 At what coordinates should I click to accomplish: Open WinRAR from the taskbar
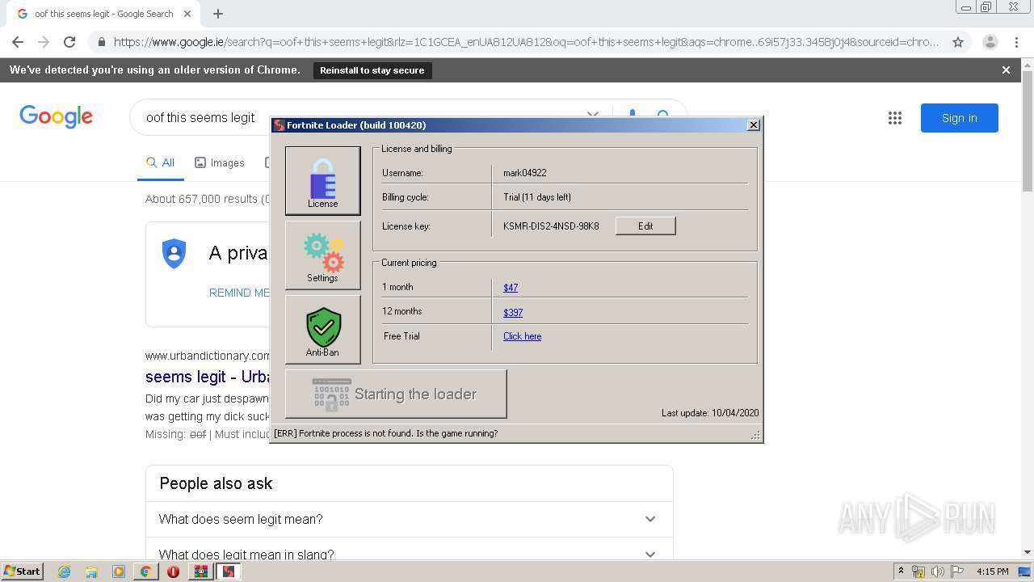[x=201, y=571]
